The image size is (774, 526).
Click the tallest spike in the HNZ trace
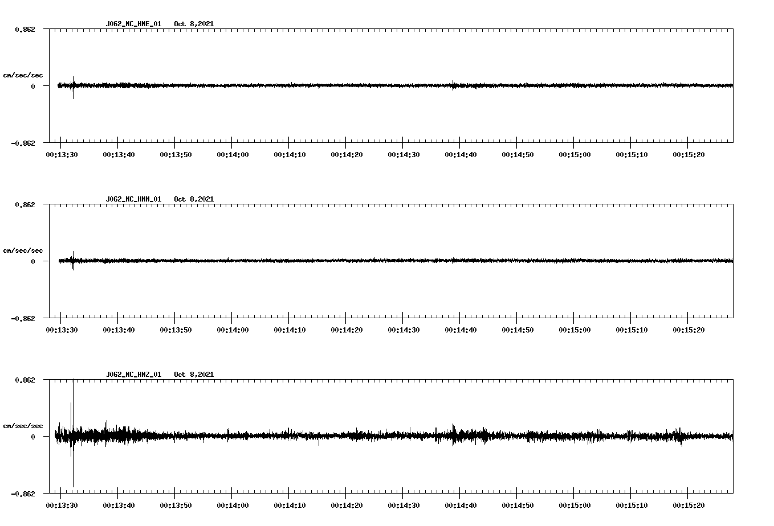pyautogui.click(x=73, y=433)
